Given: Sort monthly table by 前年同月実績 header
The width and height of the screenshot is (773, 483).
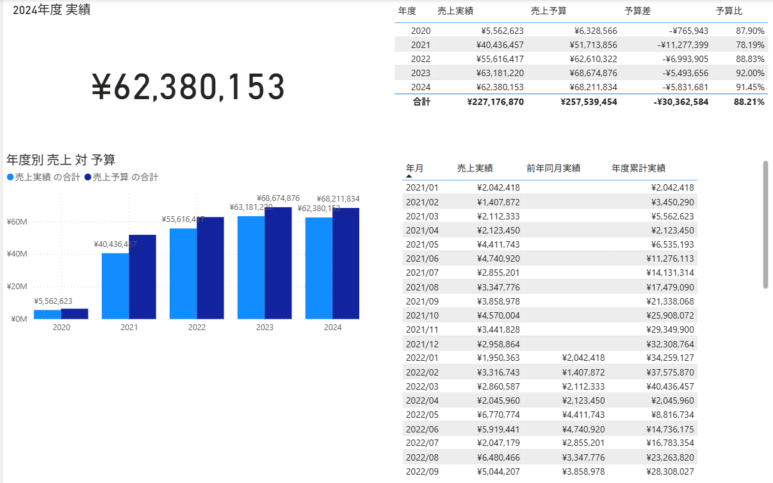Looking at the screenshot, I should 553,168.
